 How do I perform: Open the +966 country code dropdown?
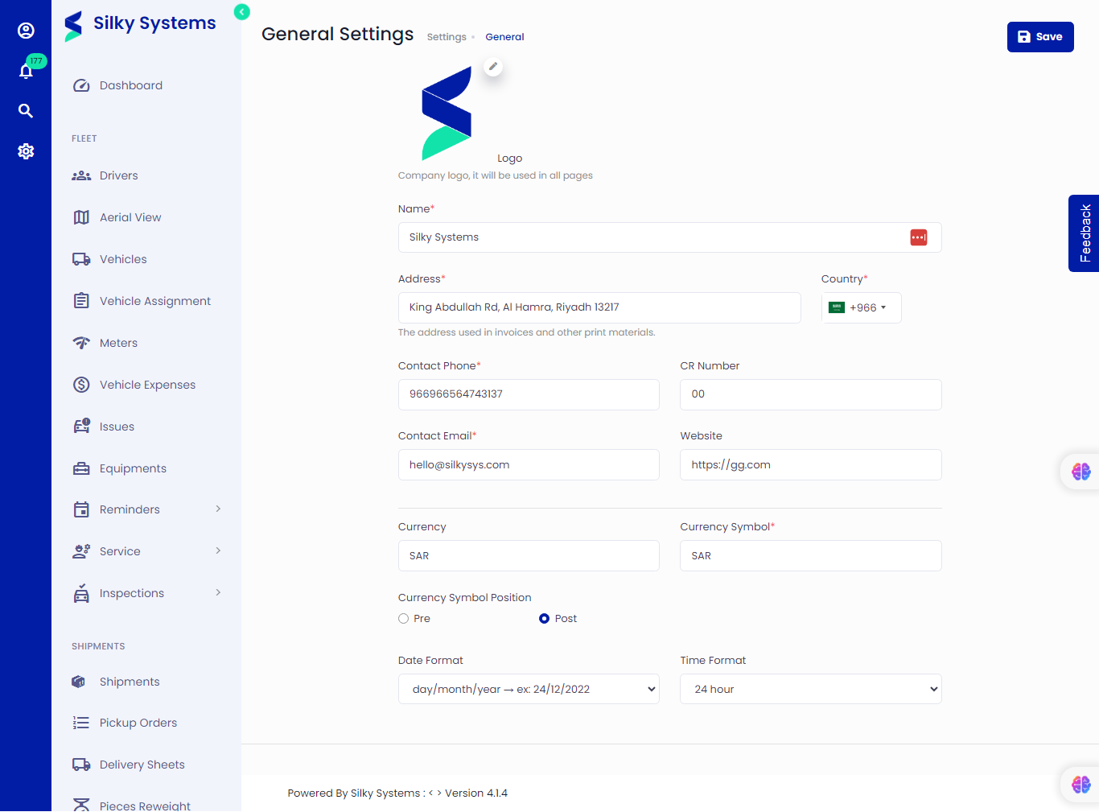861,308
